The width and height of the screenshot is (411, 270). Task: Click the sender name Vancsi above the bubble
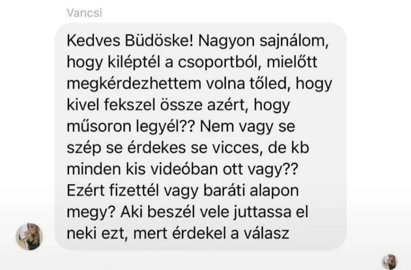[84, 12]
